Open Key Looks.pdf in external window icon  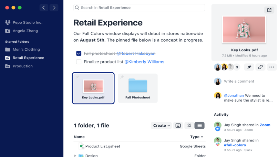pos(269,10)
